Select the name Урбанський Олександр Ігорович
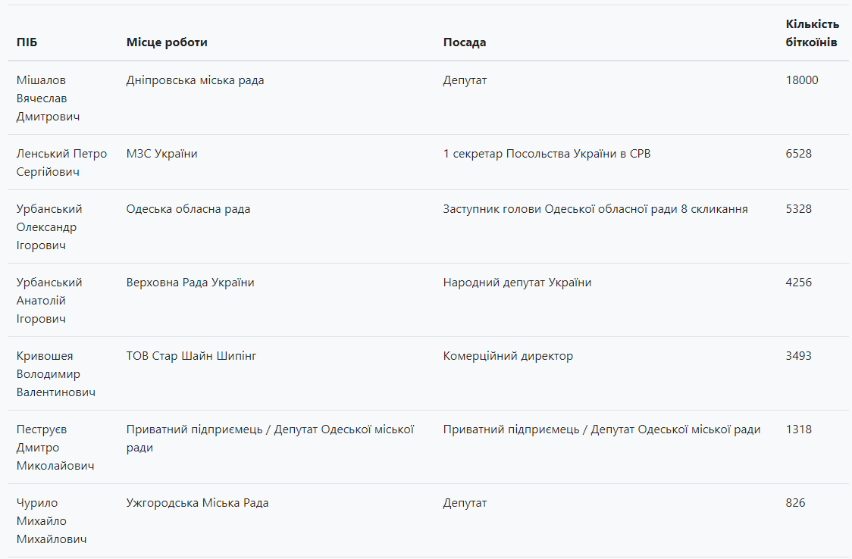Viewport: 852px width, 559px height. (49, 227)
